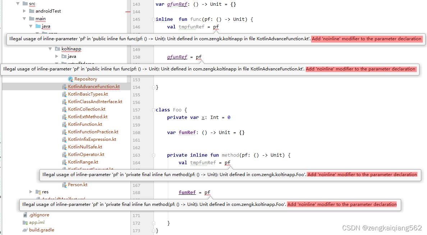This screenshot has width=427, height=235.
Task: Expand the res folder arrow
Action: [x=31, y=192]
